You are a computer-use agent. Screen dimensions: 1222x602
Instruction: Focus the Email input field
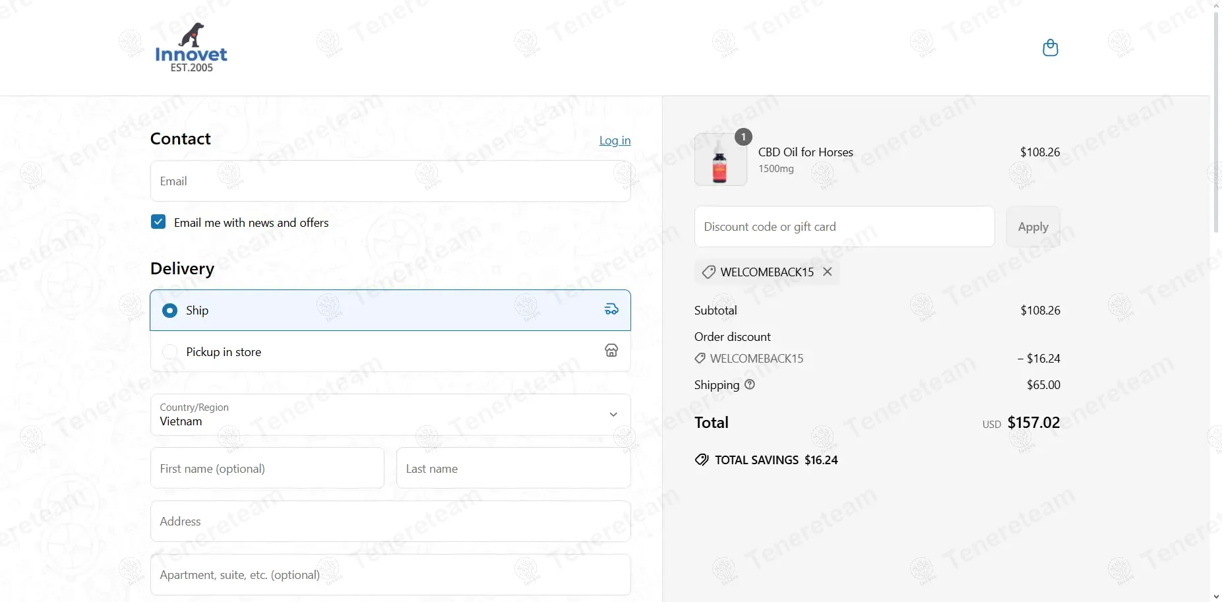tap(390, 181)
